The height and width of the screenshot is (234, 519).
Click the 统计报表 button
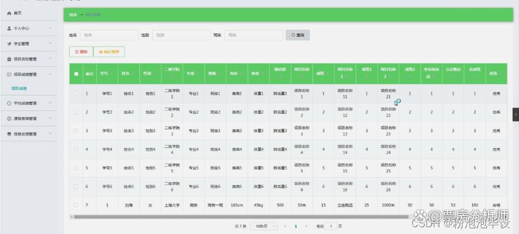[109, 52]
